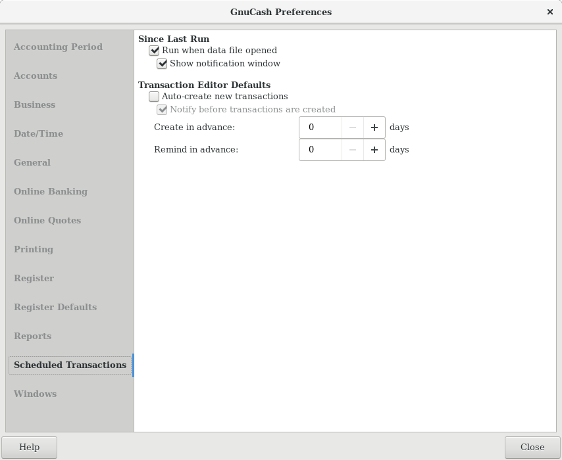Viewport: 562px width, 460px height.
Task: Increment Remind in advance days
Action: click(x=374, y=150)
